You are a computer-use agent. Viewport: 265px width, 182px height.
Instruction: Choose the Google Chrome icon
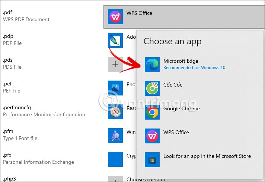tap(152, 112)
